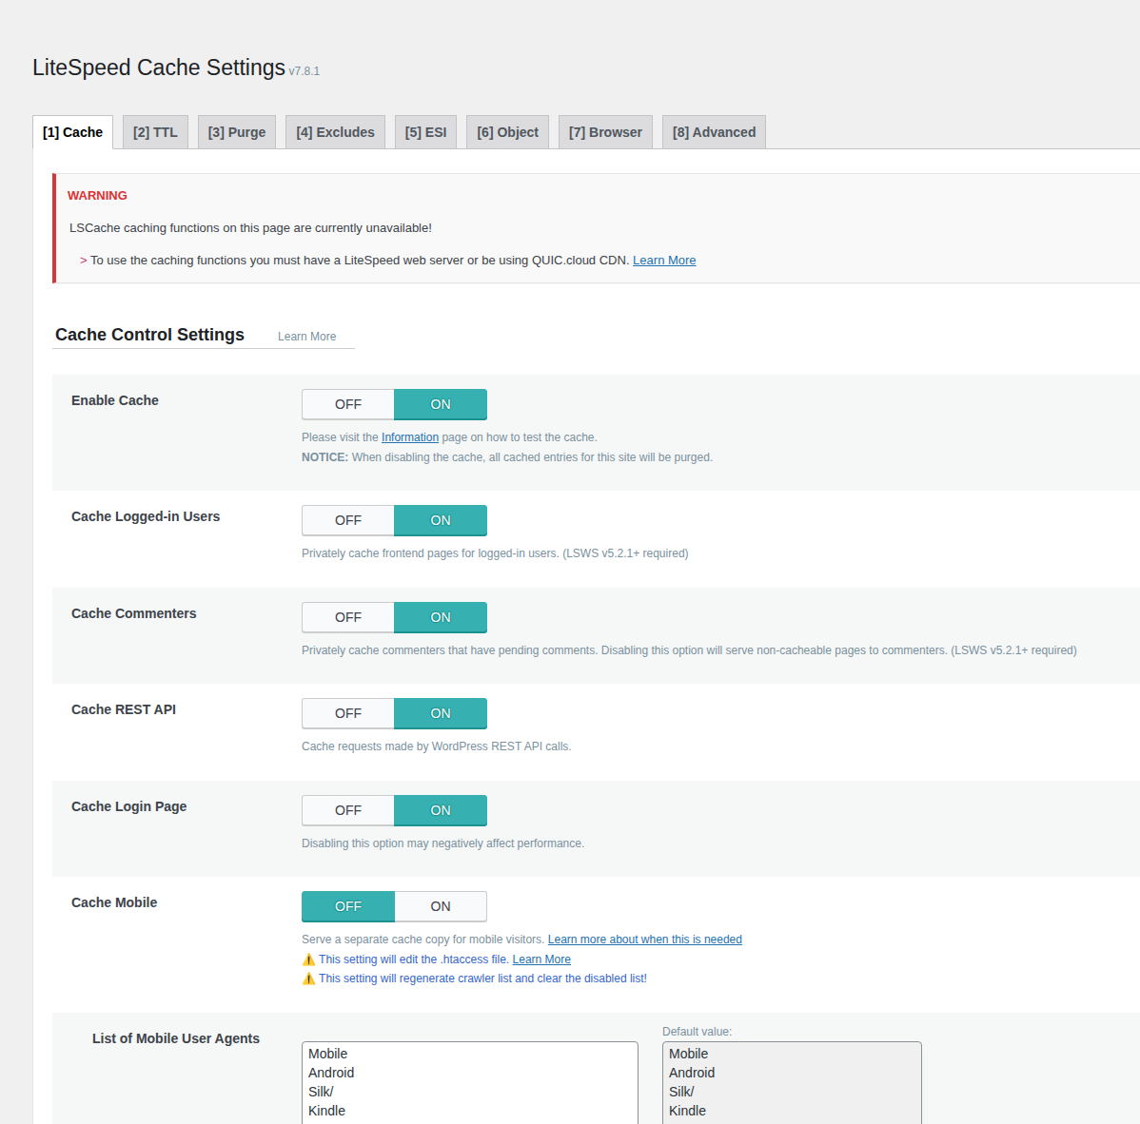1140x1124 pixels.
Task: Click 'LSCache caching functions on this page' message
Action: (x=250, y=228)
